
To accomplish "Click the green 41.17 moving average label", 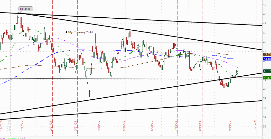I will point(267,78).
